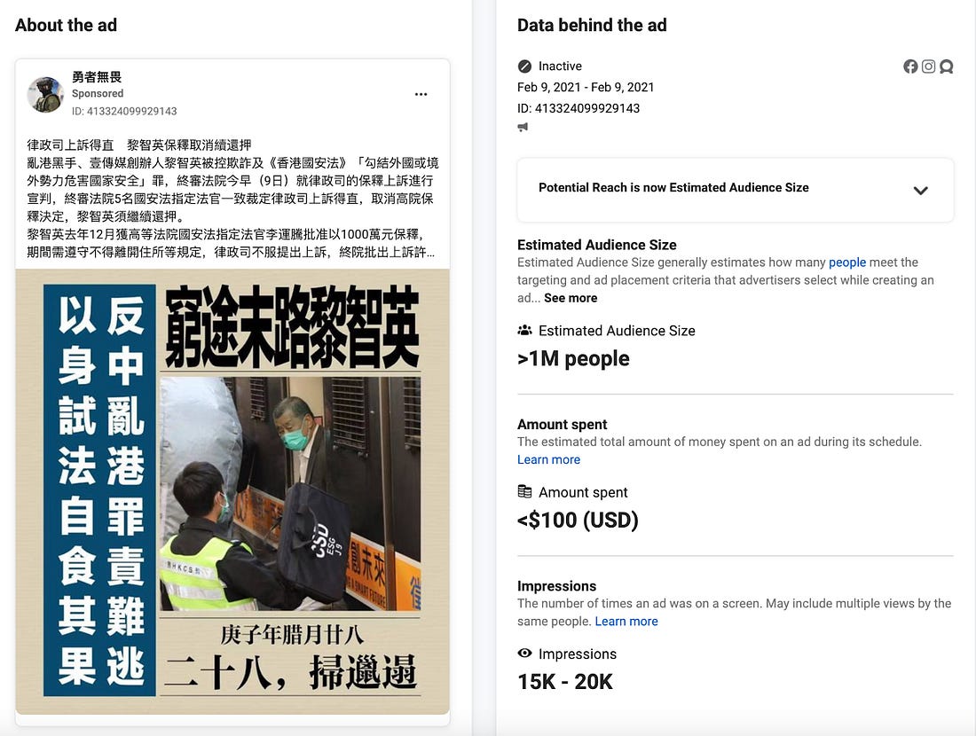This screenshot has width=976, height=736.
Task: Click the Sponsored label
Action: 97,93
